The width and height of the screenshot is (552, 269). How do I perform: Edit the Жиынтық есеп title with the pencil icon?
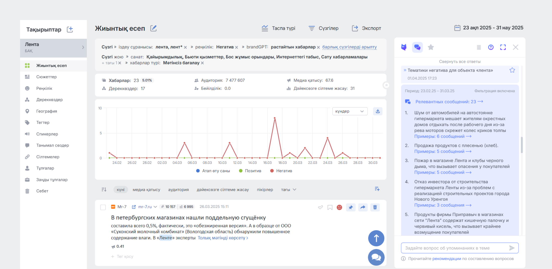point(153,28)
